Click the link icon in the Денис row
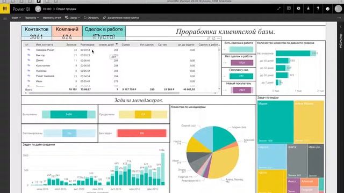This screenshot has height=193, width=344. point(28,60)
